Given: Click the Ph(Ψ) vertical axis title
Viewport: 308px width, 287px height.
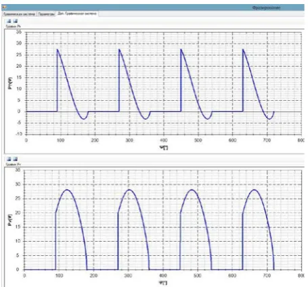Looking at the screenshot, I should click(x=10, y=83).
